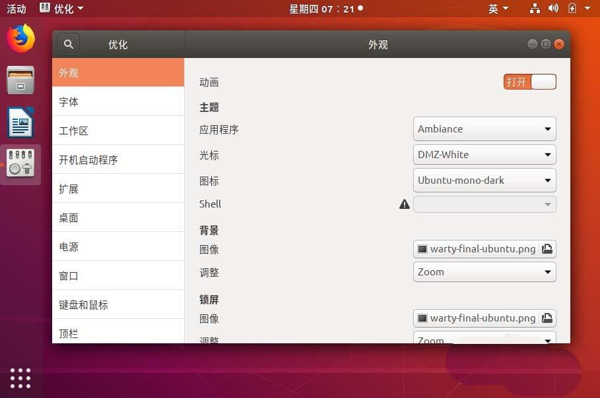Turn off the 动画 animations switch

[529, 82]
